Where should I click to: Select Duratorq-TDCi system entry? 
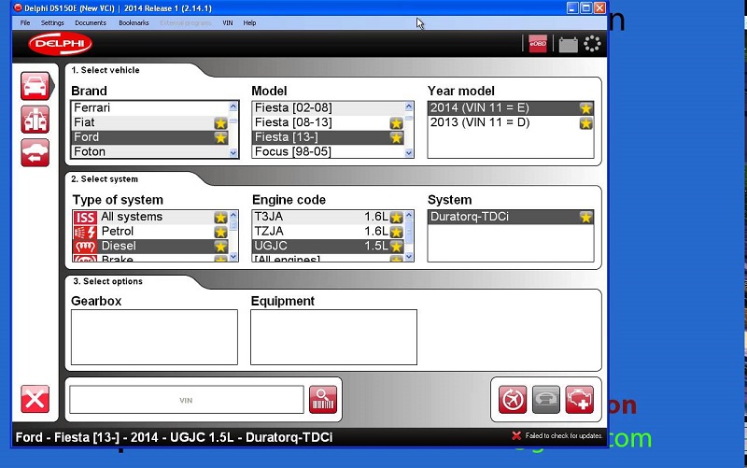(511, 217)
